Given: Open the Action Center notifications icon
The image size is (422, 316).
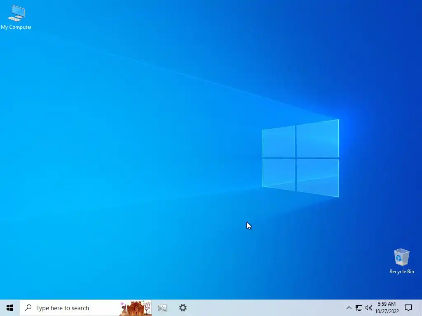Looking at the screenshot, I should 408,308.
